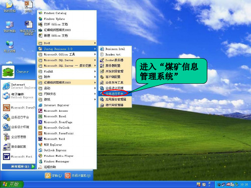251x188 pixels.
Task: Open Readme.txt in Justep submenu
Action: [x=115, y=55]
